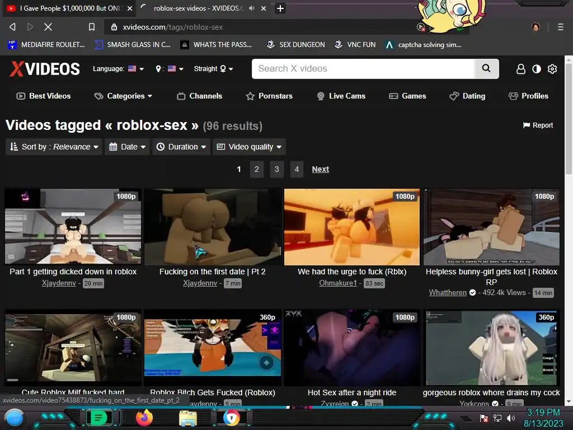Open the shield browser icon on taskbar
573x430 pixels.
(231, 418)
